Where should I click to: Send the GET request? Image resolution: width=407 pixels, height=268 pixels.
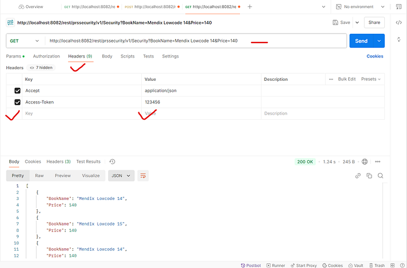360,41
